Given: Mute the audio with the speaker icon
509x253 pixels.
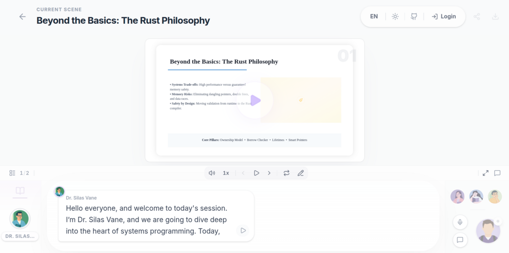Looking at the screenshot, I should pyautogui.click(x=212, y=173).
